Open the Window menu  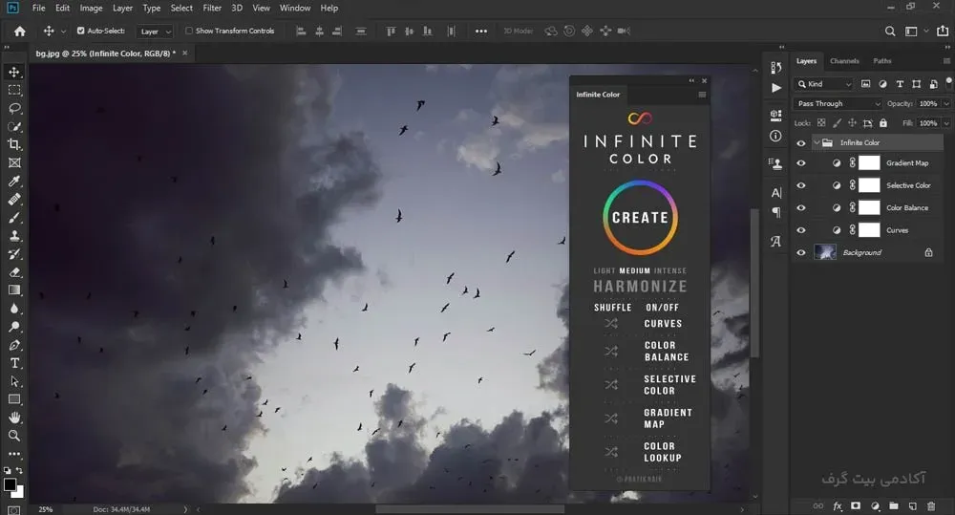(x=295, y=8)
